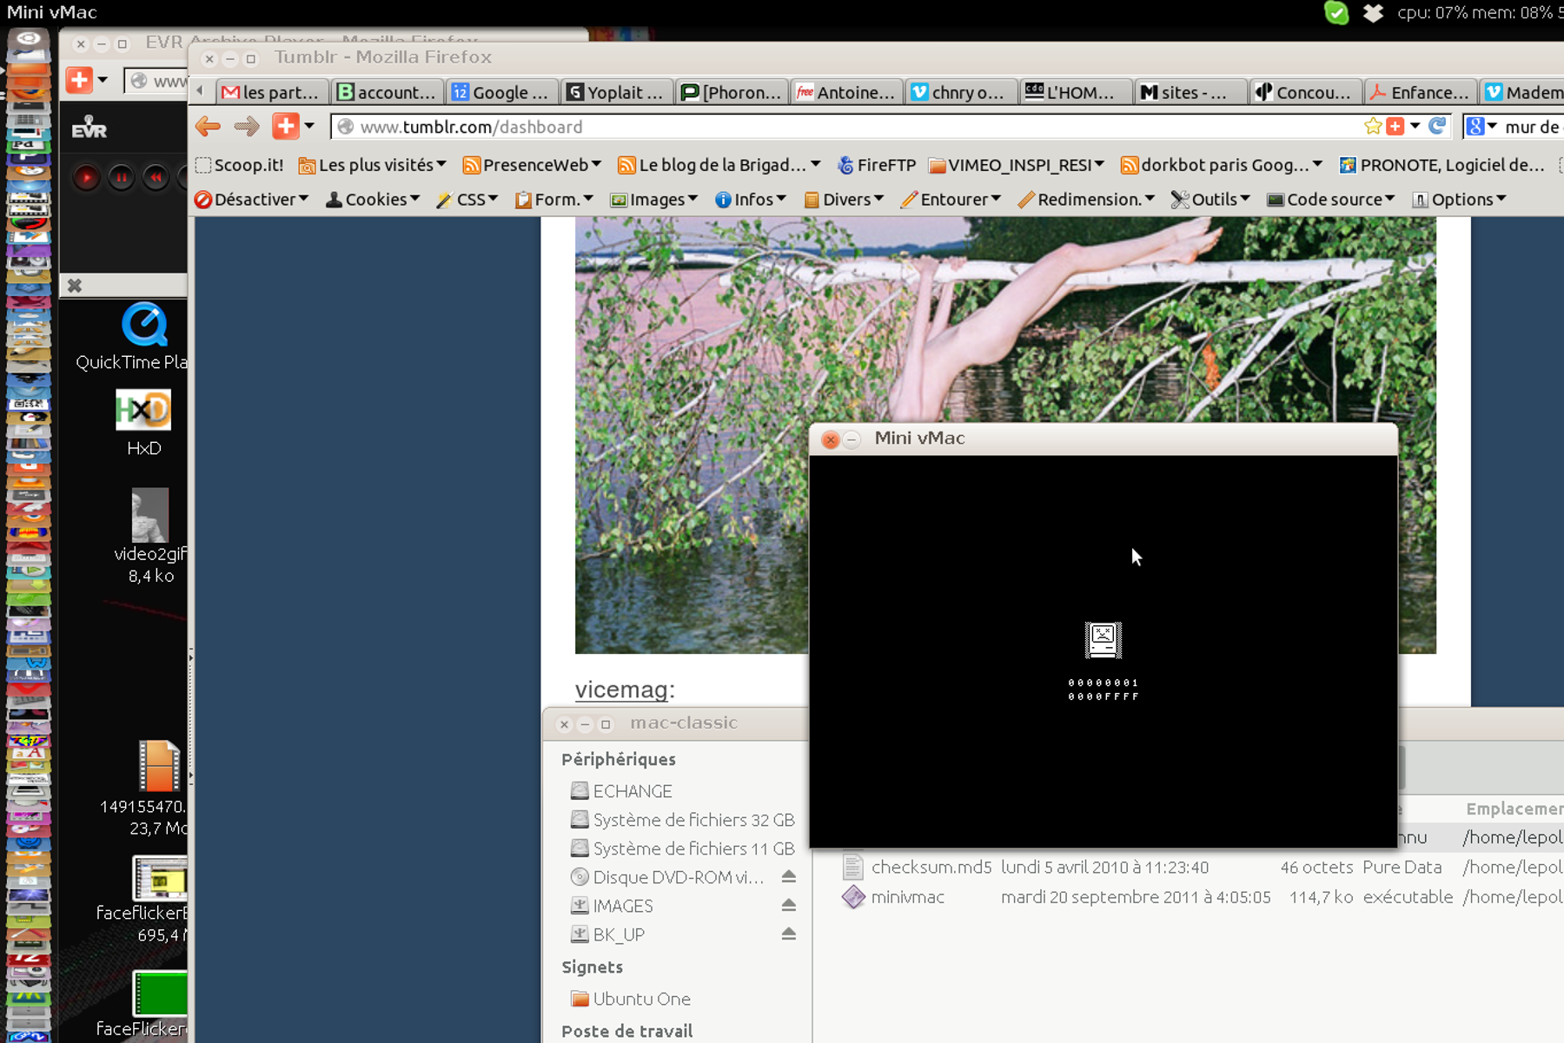Image resolution: width=1564 pixels, height=1043 pixels.
Task: Open QuickTime Player desktop icon
Action: tap(144, 327)
